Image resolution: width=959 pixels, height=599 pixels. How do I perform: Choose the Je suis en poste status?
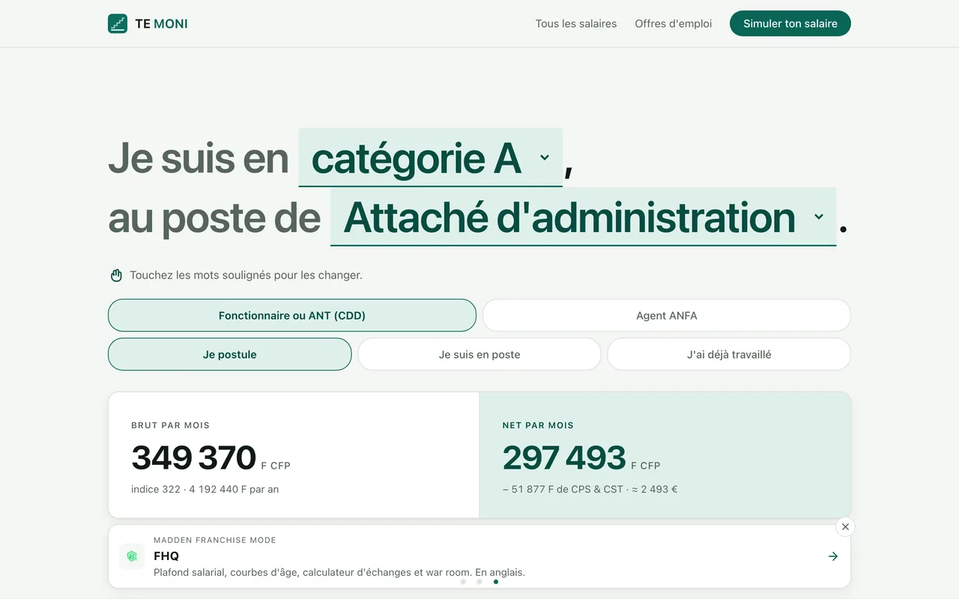click(479, 354)
